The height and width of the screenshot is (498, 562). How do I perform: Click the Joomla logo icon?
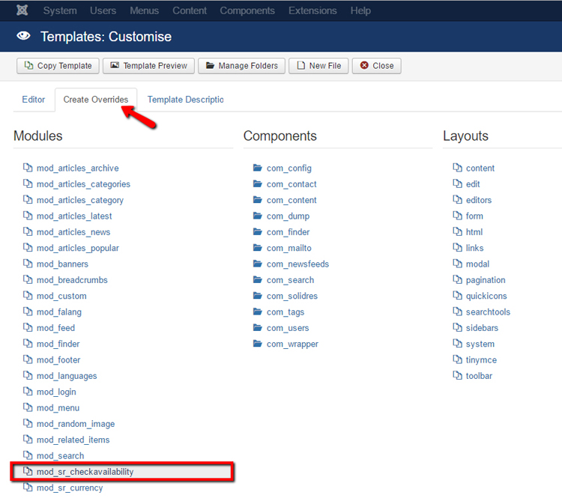pyautogui.click(x=22, y=10)
